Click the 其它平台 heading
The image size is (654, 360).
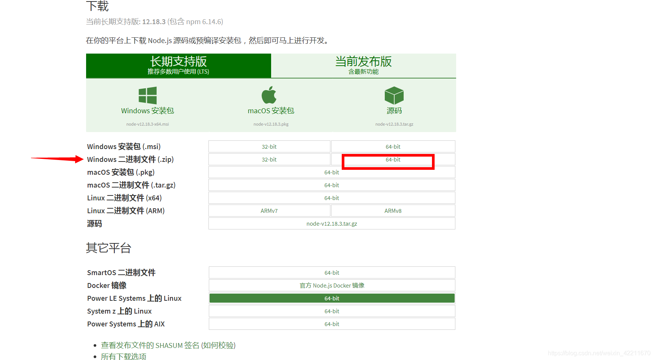[x=108, y=248]
